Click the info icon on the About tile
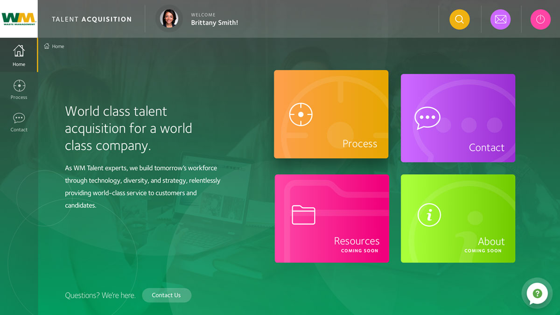 coord(429,215)
